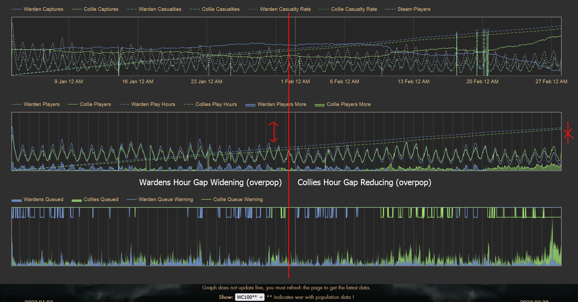The width and height of the screenshot is (578, 302).
Task: Click the Collies Play Hours legend label
Action: pyautogui.click(x=216, y=104)
